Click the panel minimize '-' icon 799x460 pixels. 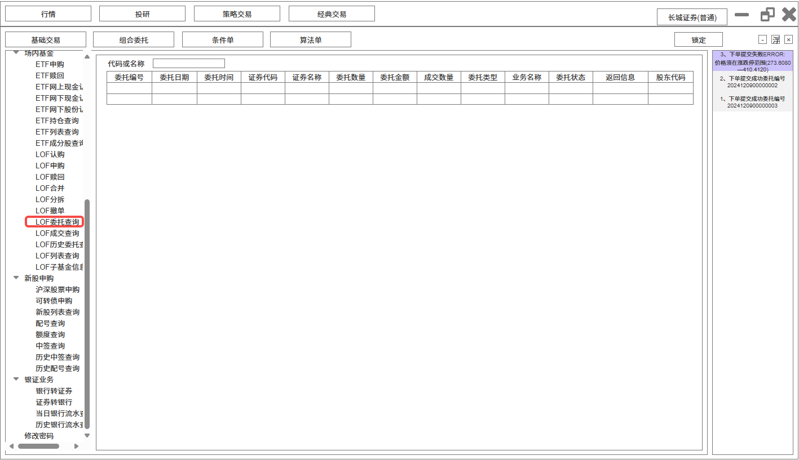click(762, 39)
